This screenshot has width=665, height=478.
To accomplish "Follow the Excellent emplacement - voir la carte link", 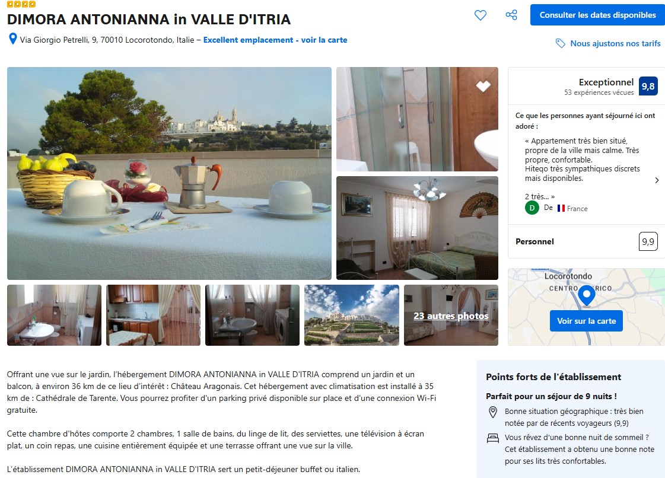I will 275,40.
